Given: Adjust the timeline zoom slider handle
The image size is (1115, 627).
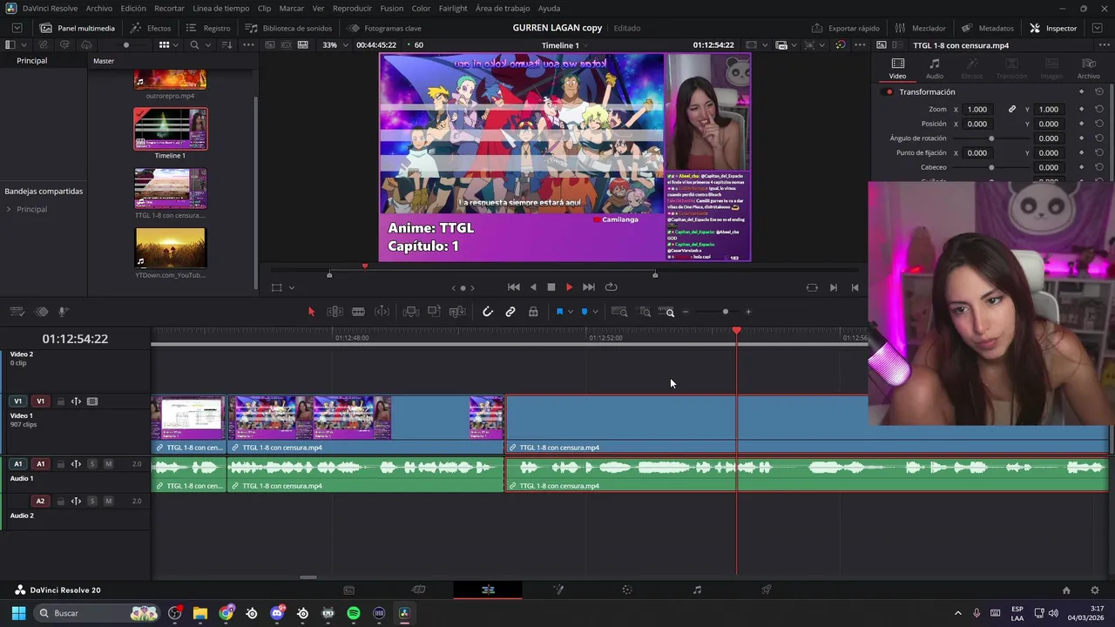Looking at the screenshot, I should click(x=725, y=312).
